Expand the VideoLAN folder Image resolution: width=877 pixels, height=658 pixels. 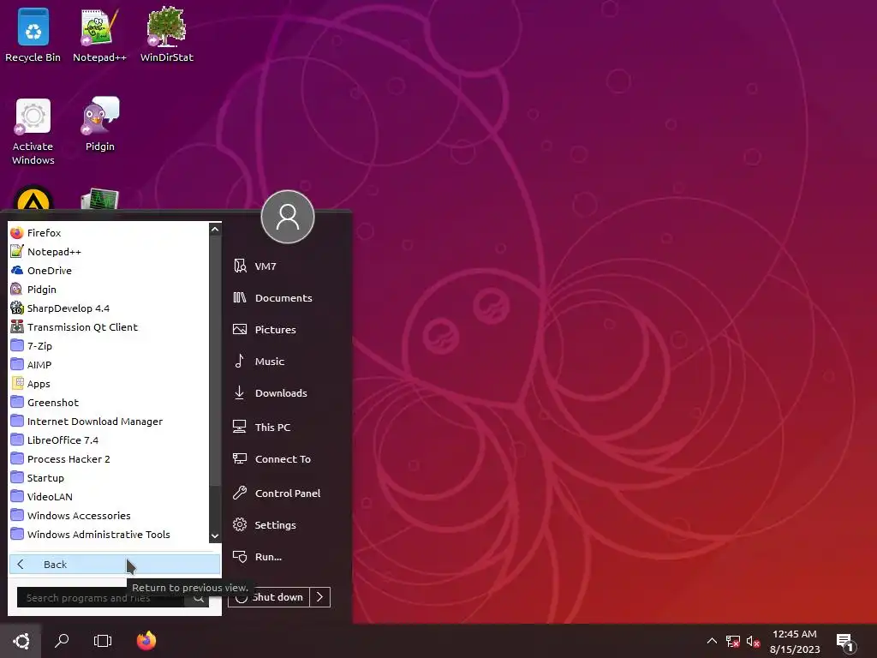pos(109,497)
